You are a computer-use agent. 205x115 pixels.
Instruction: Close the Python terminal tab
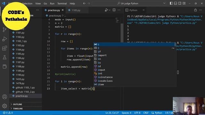click(x=143, y=10)
